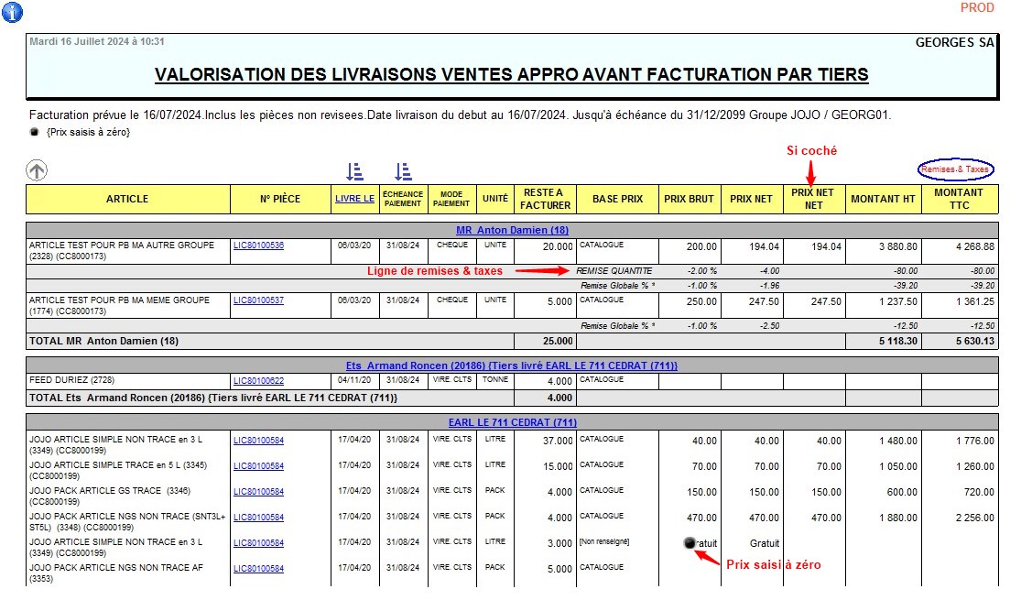
Task: Click the circled up arrow icon
Action: tap(37, 170)
